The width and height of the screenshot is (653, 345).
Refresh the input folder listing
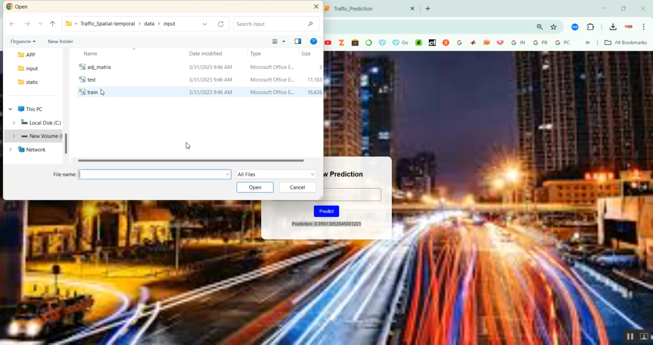coord(221,24)
